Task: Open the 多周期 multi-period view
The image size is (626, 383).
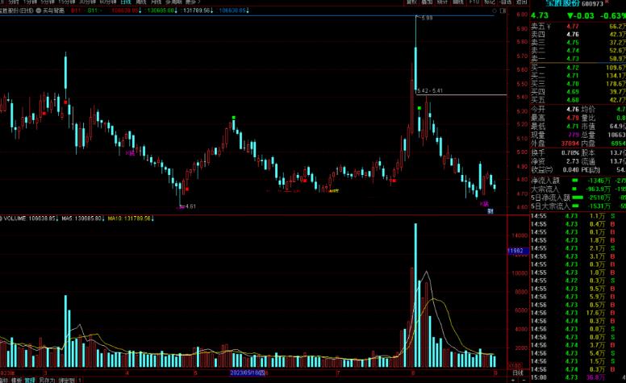Action: (173, 2)
